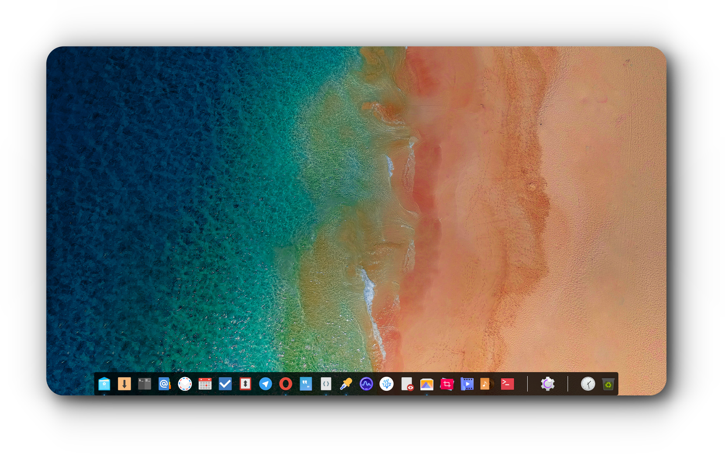The width and height of the screenshot is (725, 454).
Task: Launch the eyedropper color picker dock icon
Action: pyautogui.click(x=346, y=384)
